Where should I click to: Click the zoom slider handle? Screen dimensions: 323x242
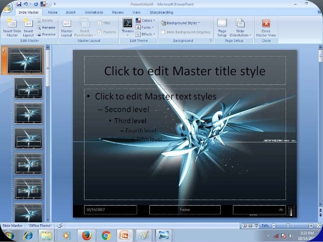point(288,226)
